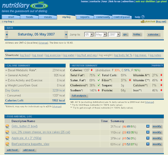
Task: Click the add food button
Action: click(x=12, y=150)
